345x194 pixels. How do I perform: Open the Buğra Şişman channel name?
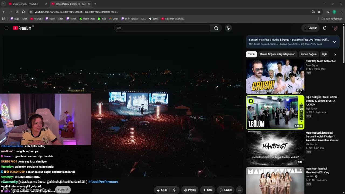312,65
